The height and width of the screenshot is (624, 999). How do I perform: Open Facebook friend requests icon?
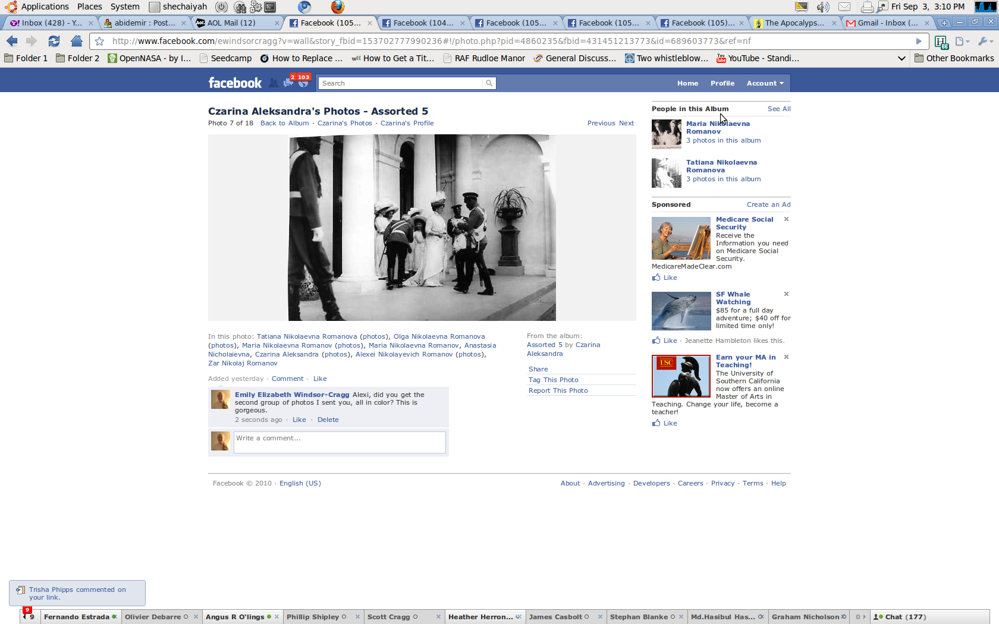point(273,83)
